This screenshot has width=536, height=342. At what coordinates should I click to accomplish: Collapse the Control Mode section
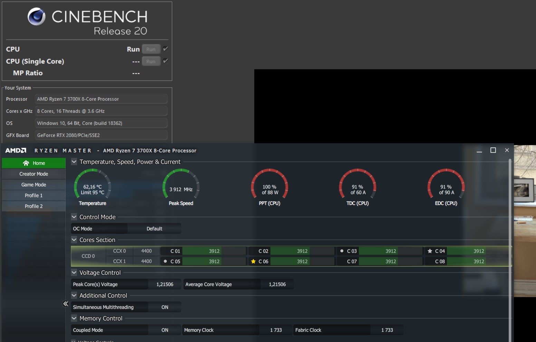74,217
